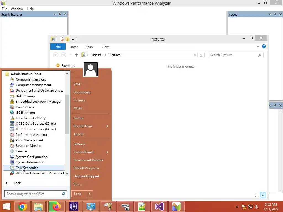Click the user account picture

tap(91, 69)
